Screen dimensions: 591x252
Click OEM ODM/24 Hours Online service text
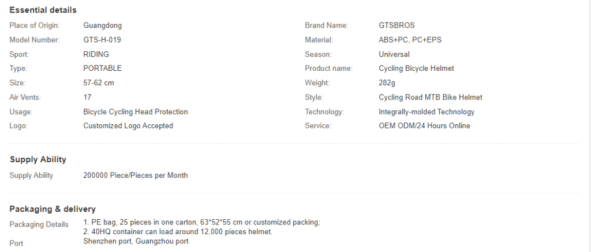424,126
